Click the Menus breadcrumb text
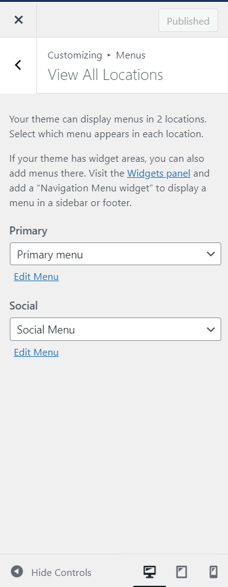 [x=131, y=55]
